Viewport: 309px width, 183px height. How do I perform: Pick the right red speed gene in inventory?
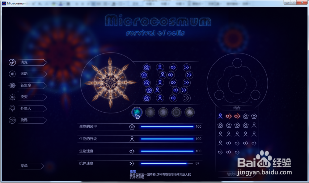pyautogui.click(x=237, y=116)
